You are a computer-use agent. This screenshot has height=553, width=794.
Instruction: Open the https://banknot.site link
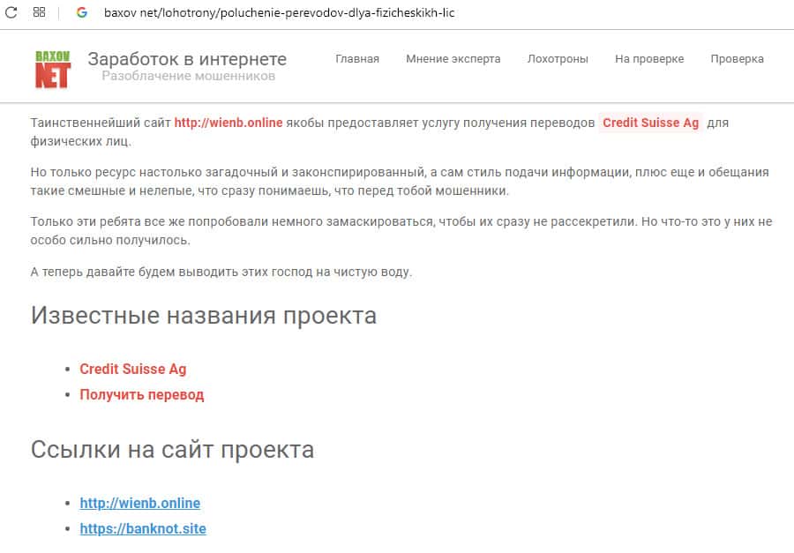pos(143,528)
